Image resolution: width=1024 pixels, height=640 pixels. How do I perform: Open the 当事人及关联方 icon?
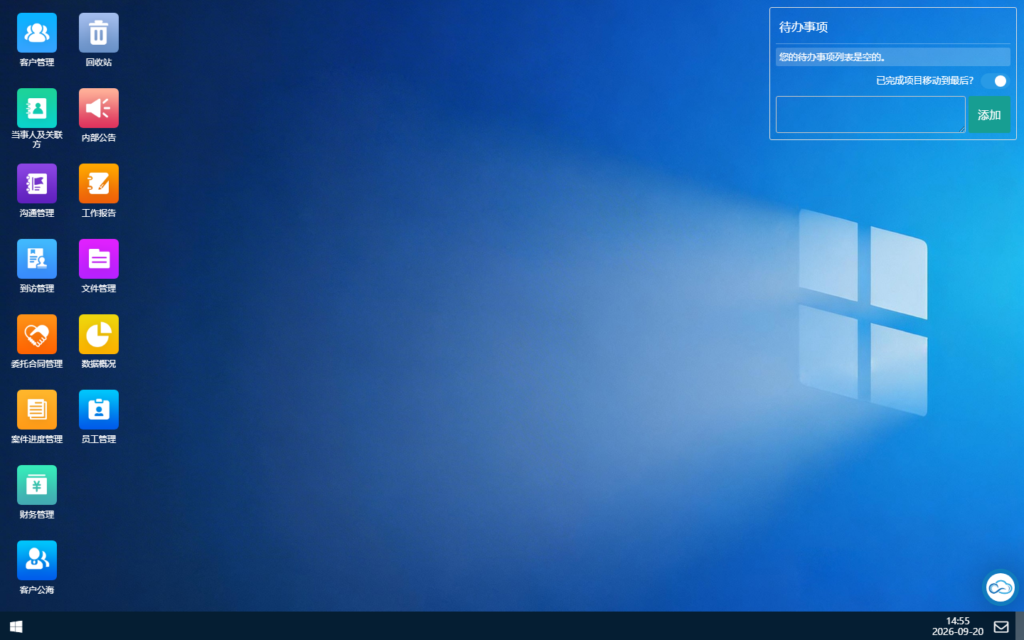[37, 108]
